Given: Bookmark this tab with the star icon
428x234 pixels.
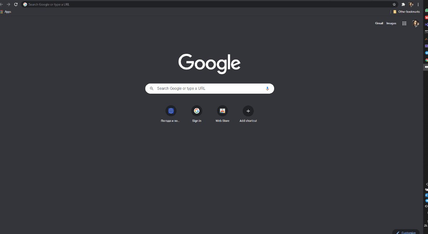Looking at the screenshot, I should click(x=394, y=4).
